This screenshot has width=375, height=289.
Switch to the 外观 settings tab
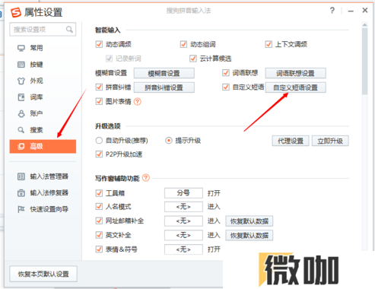pos(43,81)
